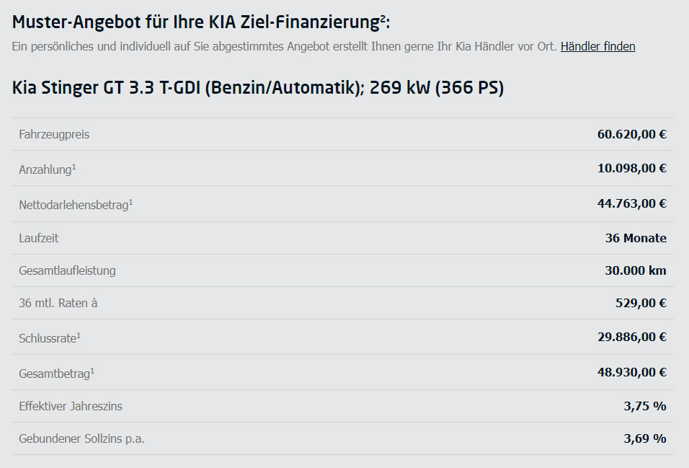Click the "36 mtl. Raten à" label
This screenshot has width=689, height=468.
pos(58,304)
